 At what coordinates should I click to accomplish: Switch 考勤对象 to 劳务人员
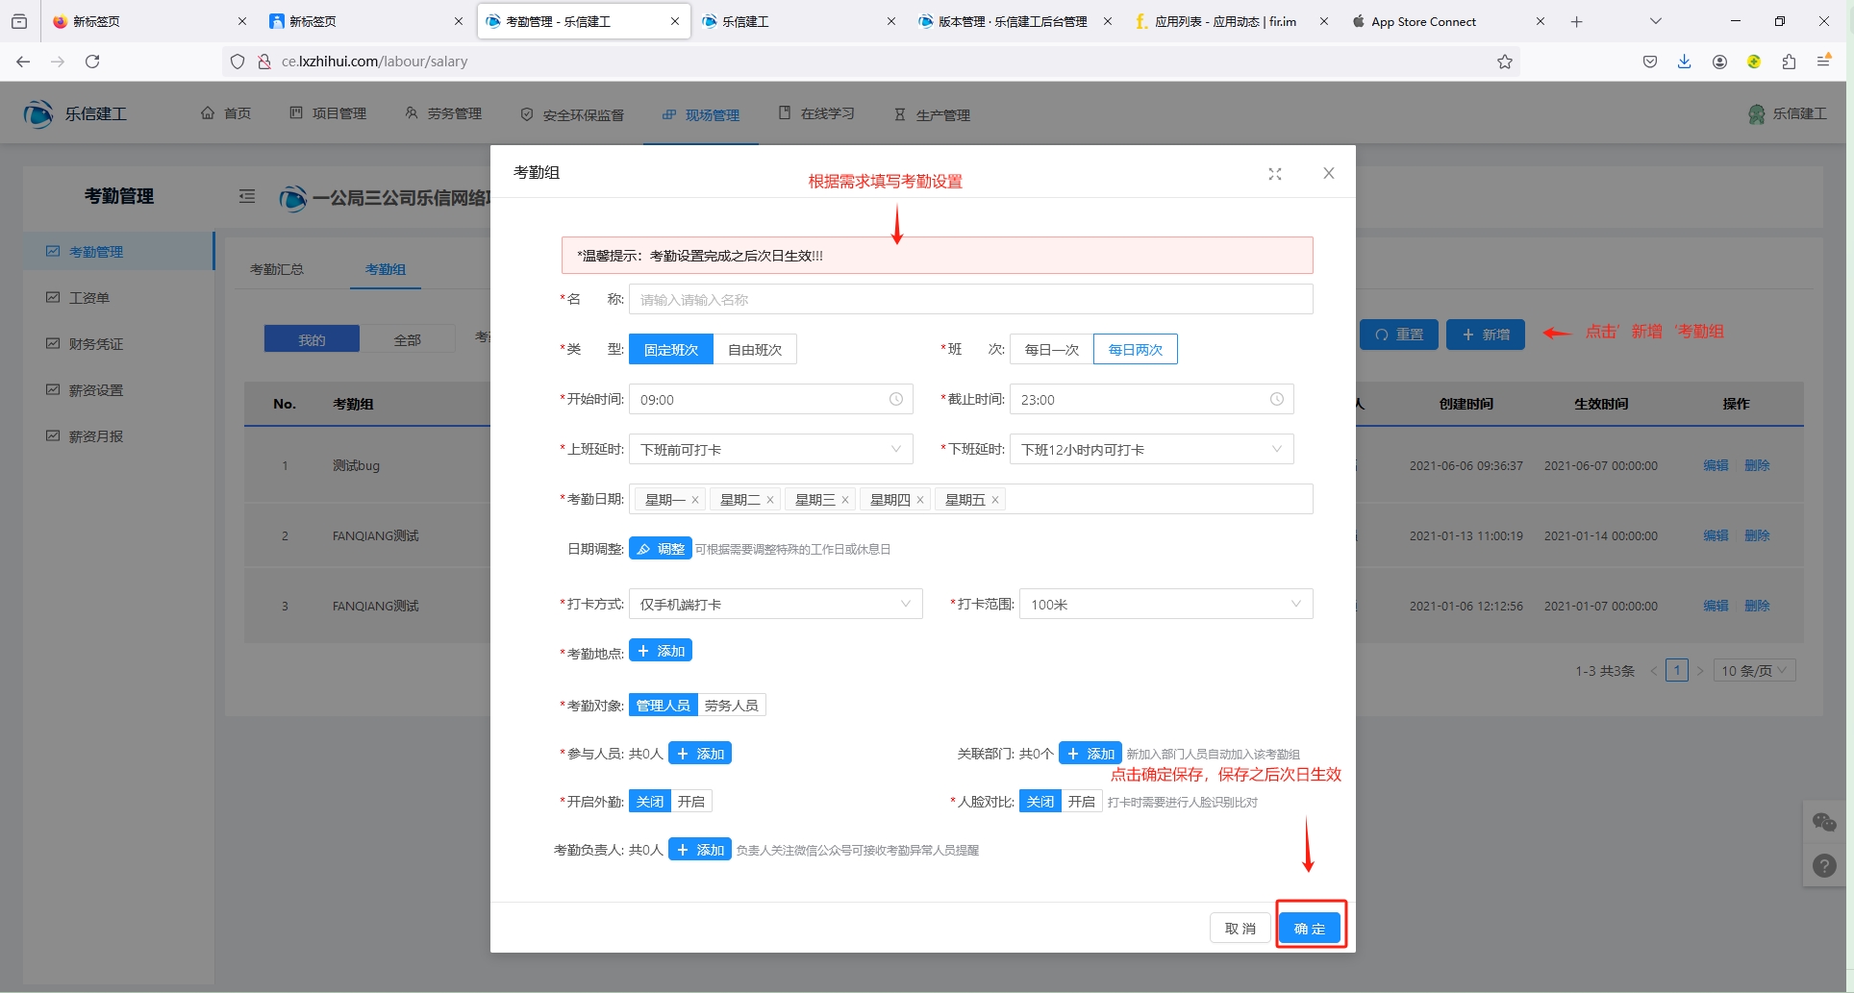731,706
